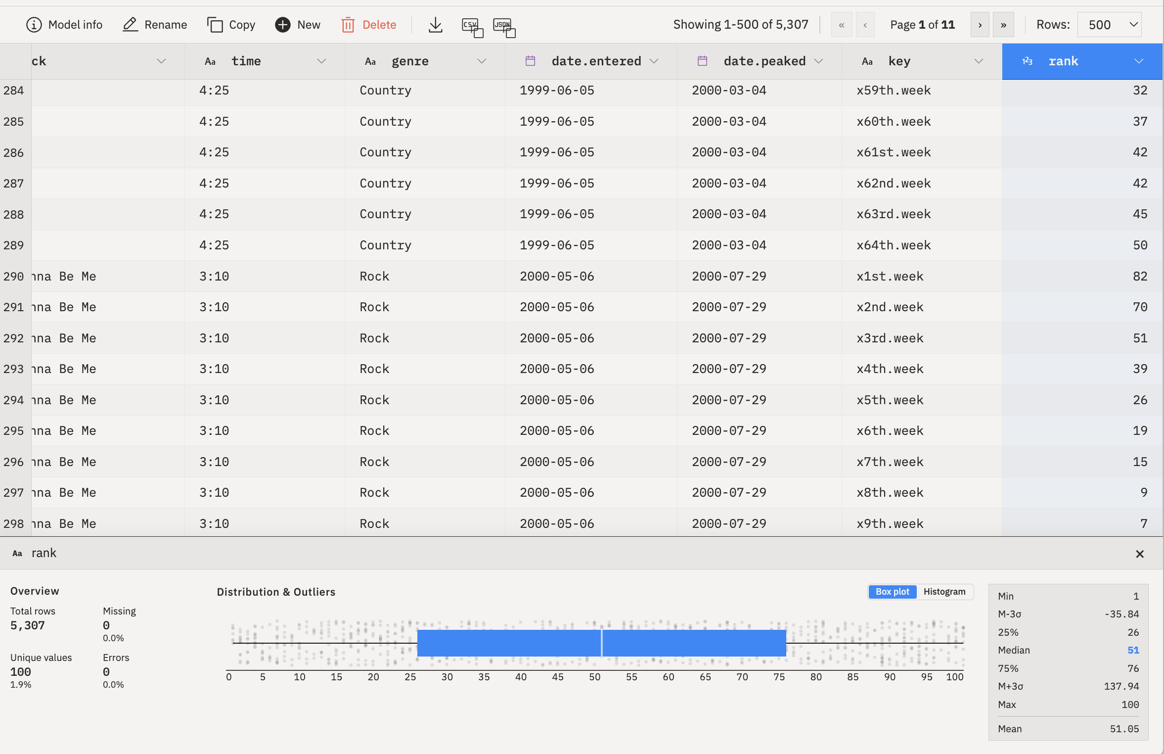Image resolution: width=1164 pixels, height=754 pixels.
Task: Create a New model with plus icon
Action: click(283, 25)
